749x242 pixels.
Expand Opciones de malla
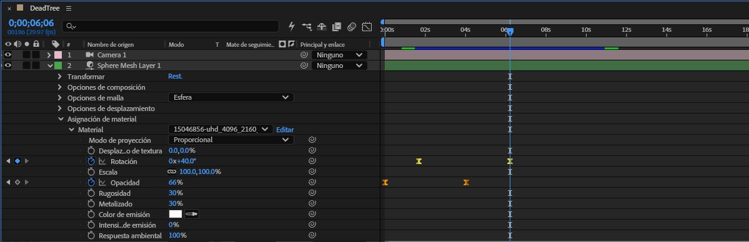[60, 97]
